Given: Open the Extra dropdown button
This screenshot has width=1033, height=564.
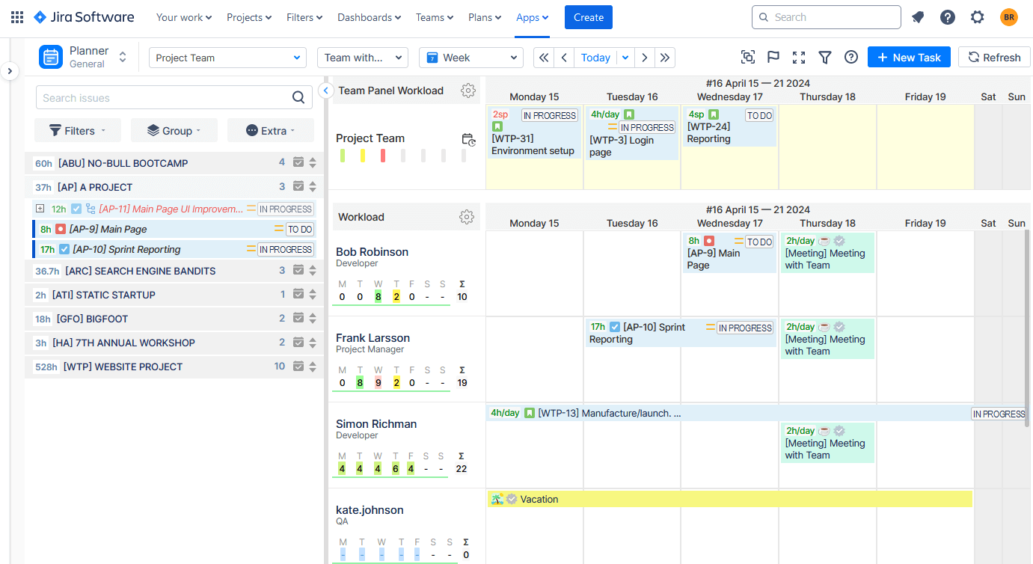Looking at the screenshot, I should pyautogui.click(x=271, y=130).
